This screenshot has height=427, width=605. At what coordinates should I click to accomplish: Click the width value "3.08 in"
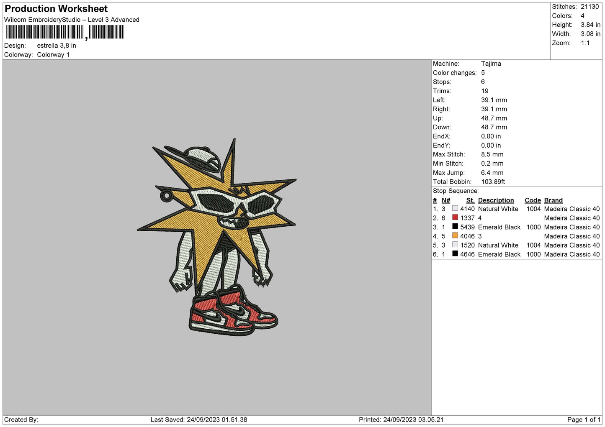[590, 34]
